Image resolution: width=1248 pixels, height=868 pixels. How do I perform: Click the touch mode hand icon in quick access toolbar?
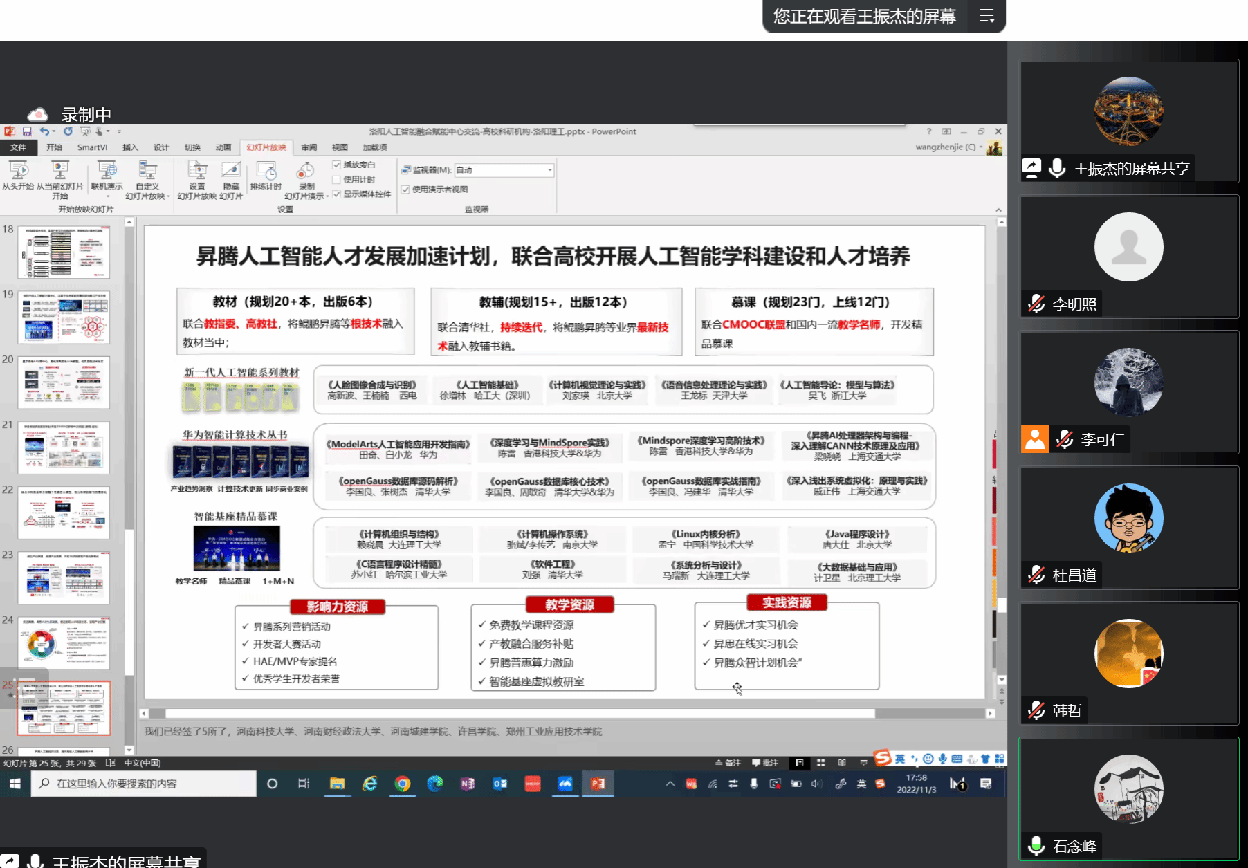(100, 131)
